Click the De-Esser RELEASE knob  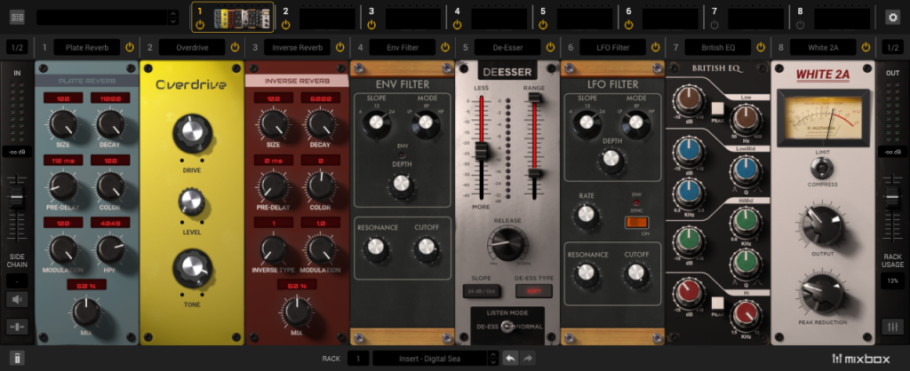pos(507,244)
